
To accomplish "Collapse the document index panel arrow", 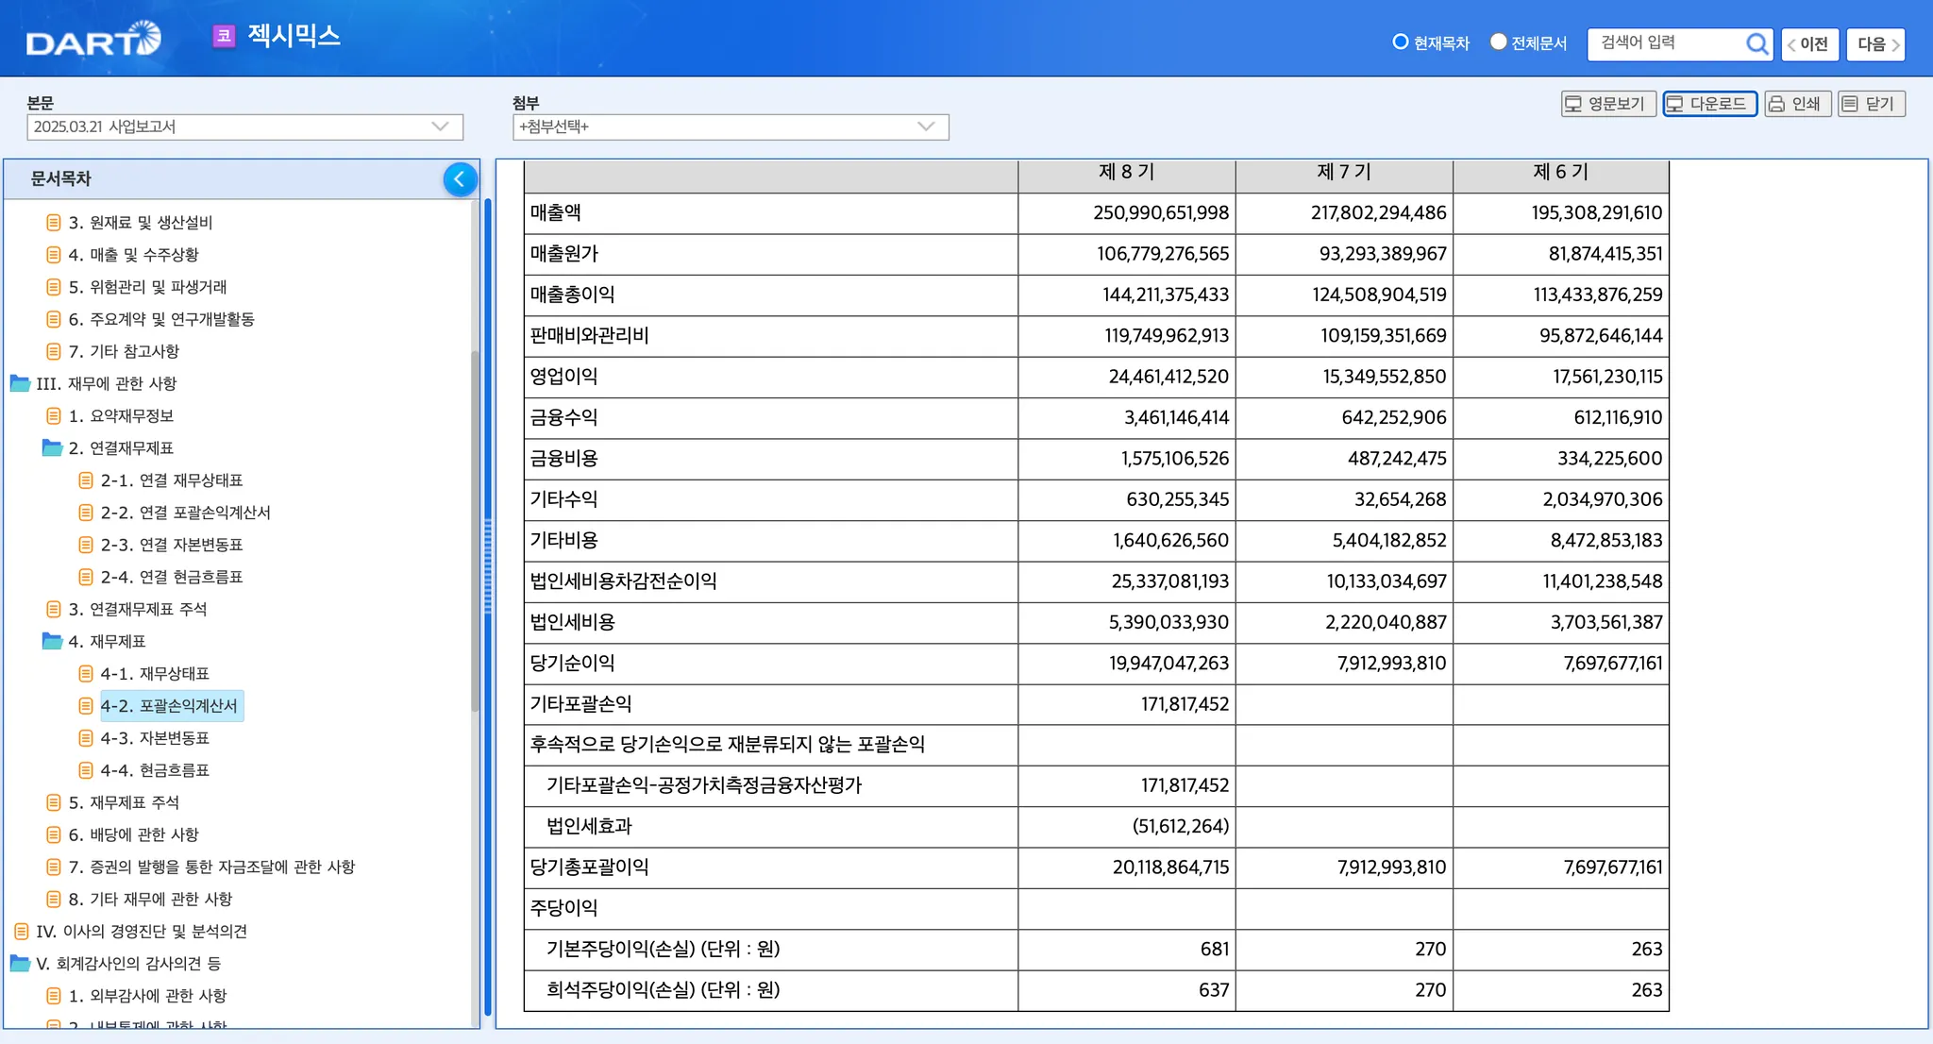I will 460,179.
